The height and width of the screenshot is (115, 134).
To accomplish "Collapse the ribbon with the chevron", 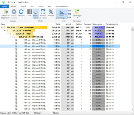I will click(x=132, y=6).
